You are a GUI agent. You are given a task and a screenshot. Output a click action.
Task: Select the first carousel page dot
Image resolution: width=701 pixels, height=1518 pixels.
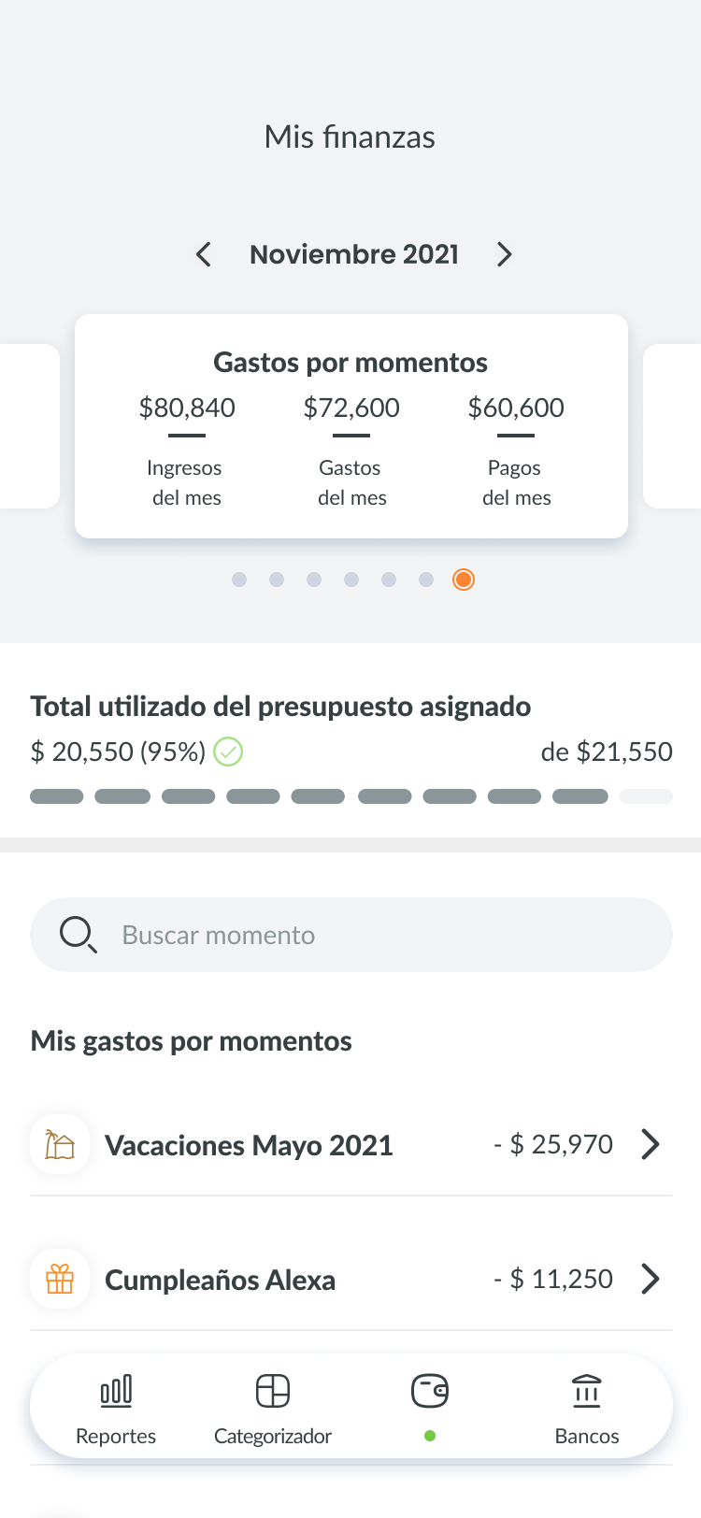[239, 580]
